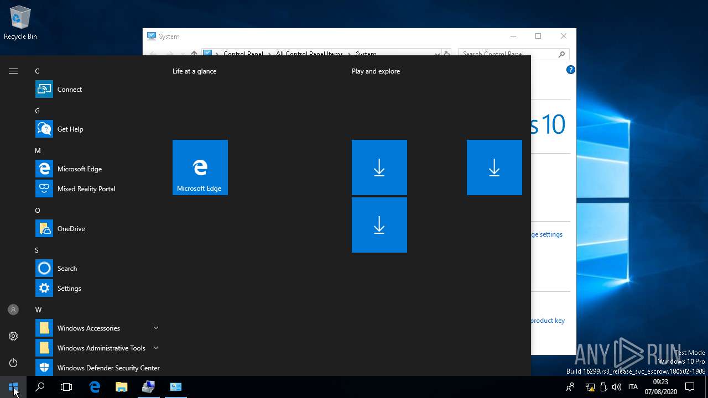Click the top-left download tile under Play and explore
The height and width of the screenshot is (398, 708).
(x=379, y=167)
